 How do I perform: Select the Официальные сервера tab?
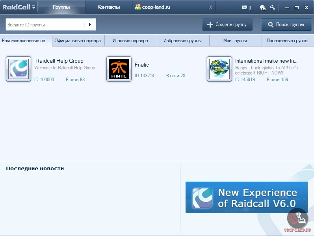[x=78, y=41]
